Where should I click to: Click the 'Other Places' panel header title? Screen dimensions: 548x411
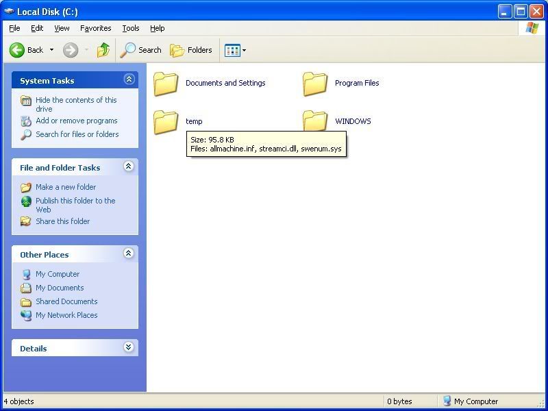(45, 255)
